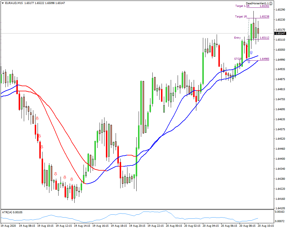Screen dimensions: 287x229
Task: Click the Entry label
Action: (237, 38)
